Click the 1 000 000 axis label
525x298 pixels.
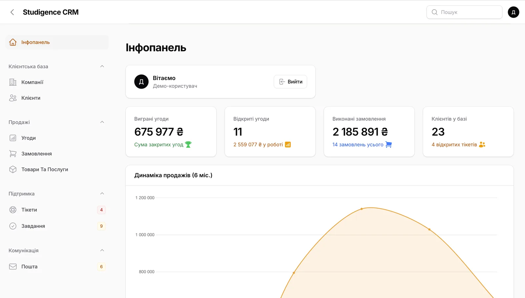pos(145,235)
